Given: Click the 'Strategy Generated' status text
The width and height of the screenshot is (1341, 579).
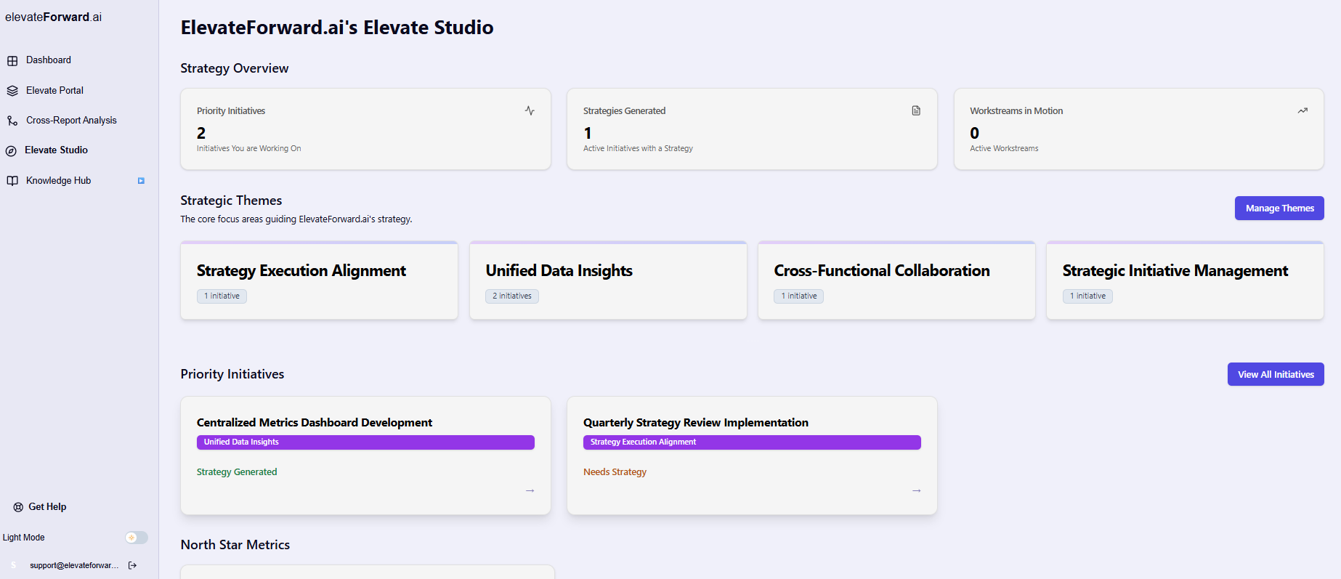Looking at the screenshot, I should point(237,472).
